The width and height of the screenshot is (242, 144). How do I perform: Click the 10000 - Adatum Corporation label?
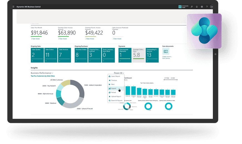(x=93, y=85)
